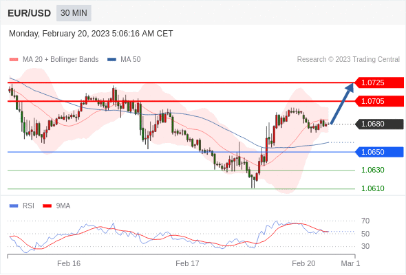Image resolution: width=406 pixels, height=275 pixels.
Task: Click the RSI 30 axis value
Action: (365, 246)
